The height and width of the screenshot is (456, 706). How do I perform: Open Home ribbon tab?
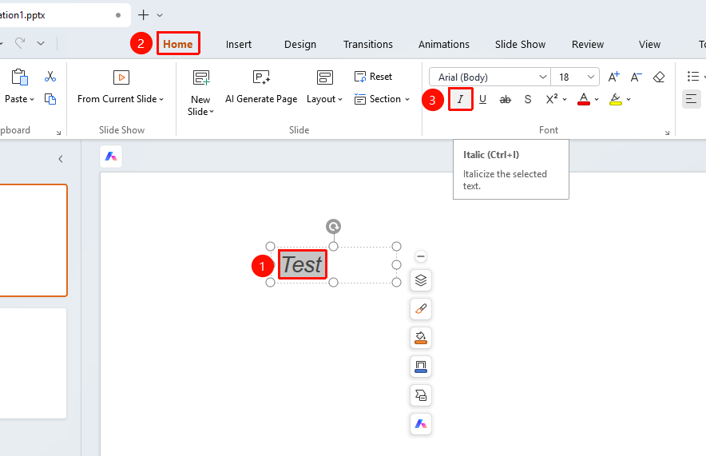(178, 44)
